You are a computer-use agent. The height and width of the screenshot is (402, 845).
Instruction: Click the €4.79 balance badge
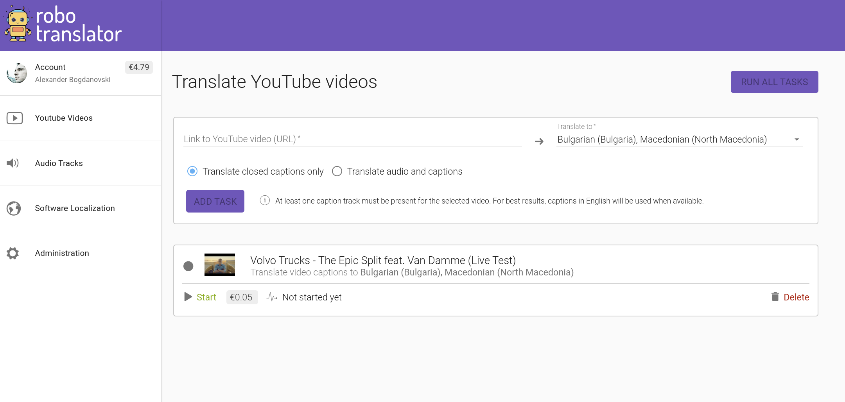[139, 67]
